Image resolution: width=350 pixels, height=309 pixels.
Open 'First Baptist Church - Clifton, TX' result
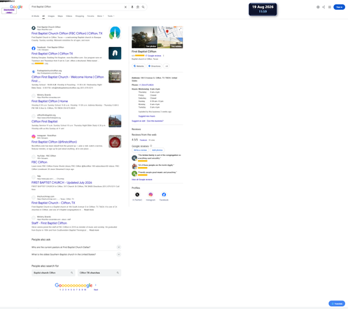[53, 203]
